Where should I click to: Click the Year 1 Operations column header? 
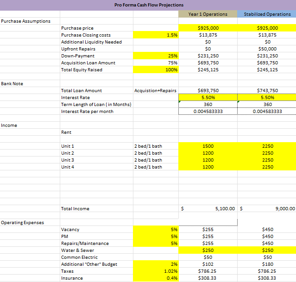(208, 14)
